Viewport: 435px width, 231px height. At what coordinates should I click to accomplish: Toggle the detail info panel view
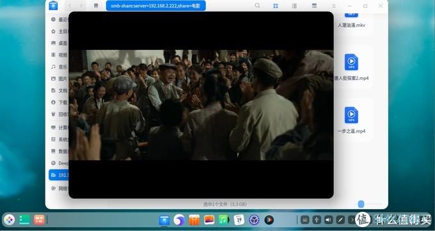click(314, 6)
